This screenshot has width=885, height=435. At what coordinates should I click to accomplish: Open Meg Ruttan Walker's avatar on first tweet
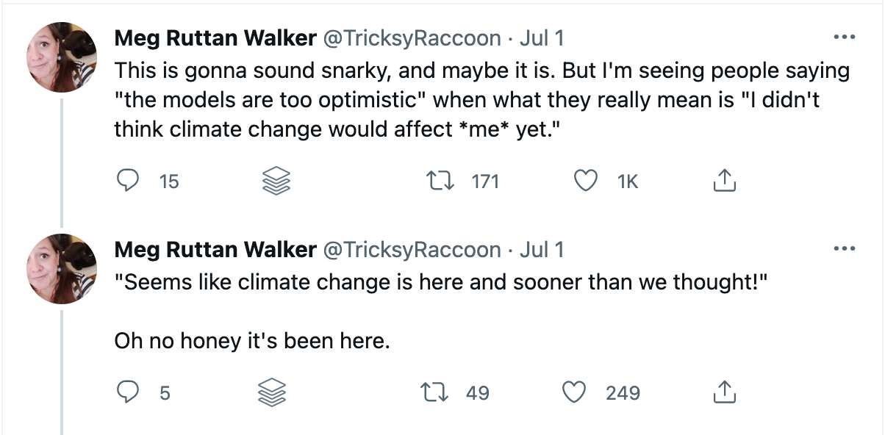coord(62,57)
